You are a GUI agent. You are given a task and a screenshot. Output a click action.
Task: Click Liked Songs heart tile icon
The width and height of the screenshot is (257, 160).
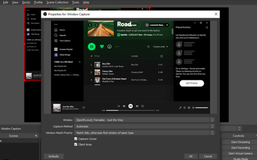56,55
